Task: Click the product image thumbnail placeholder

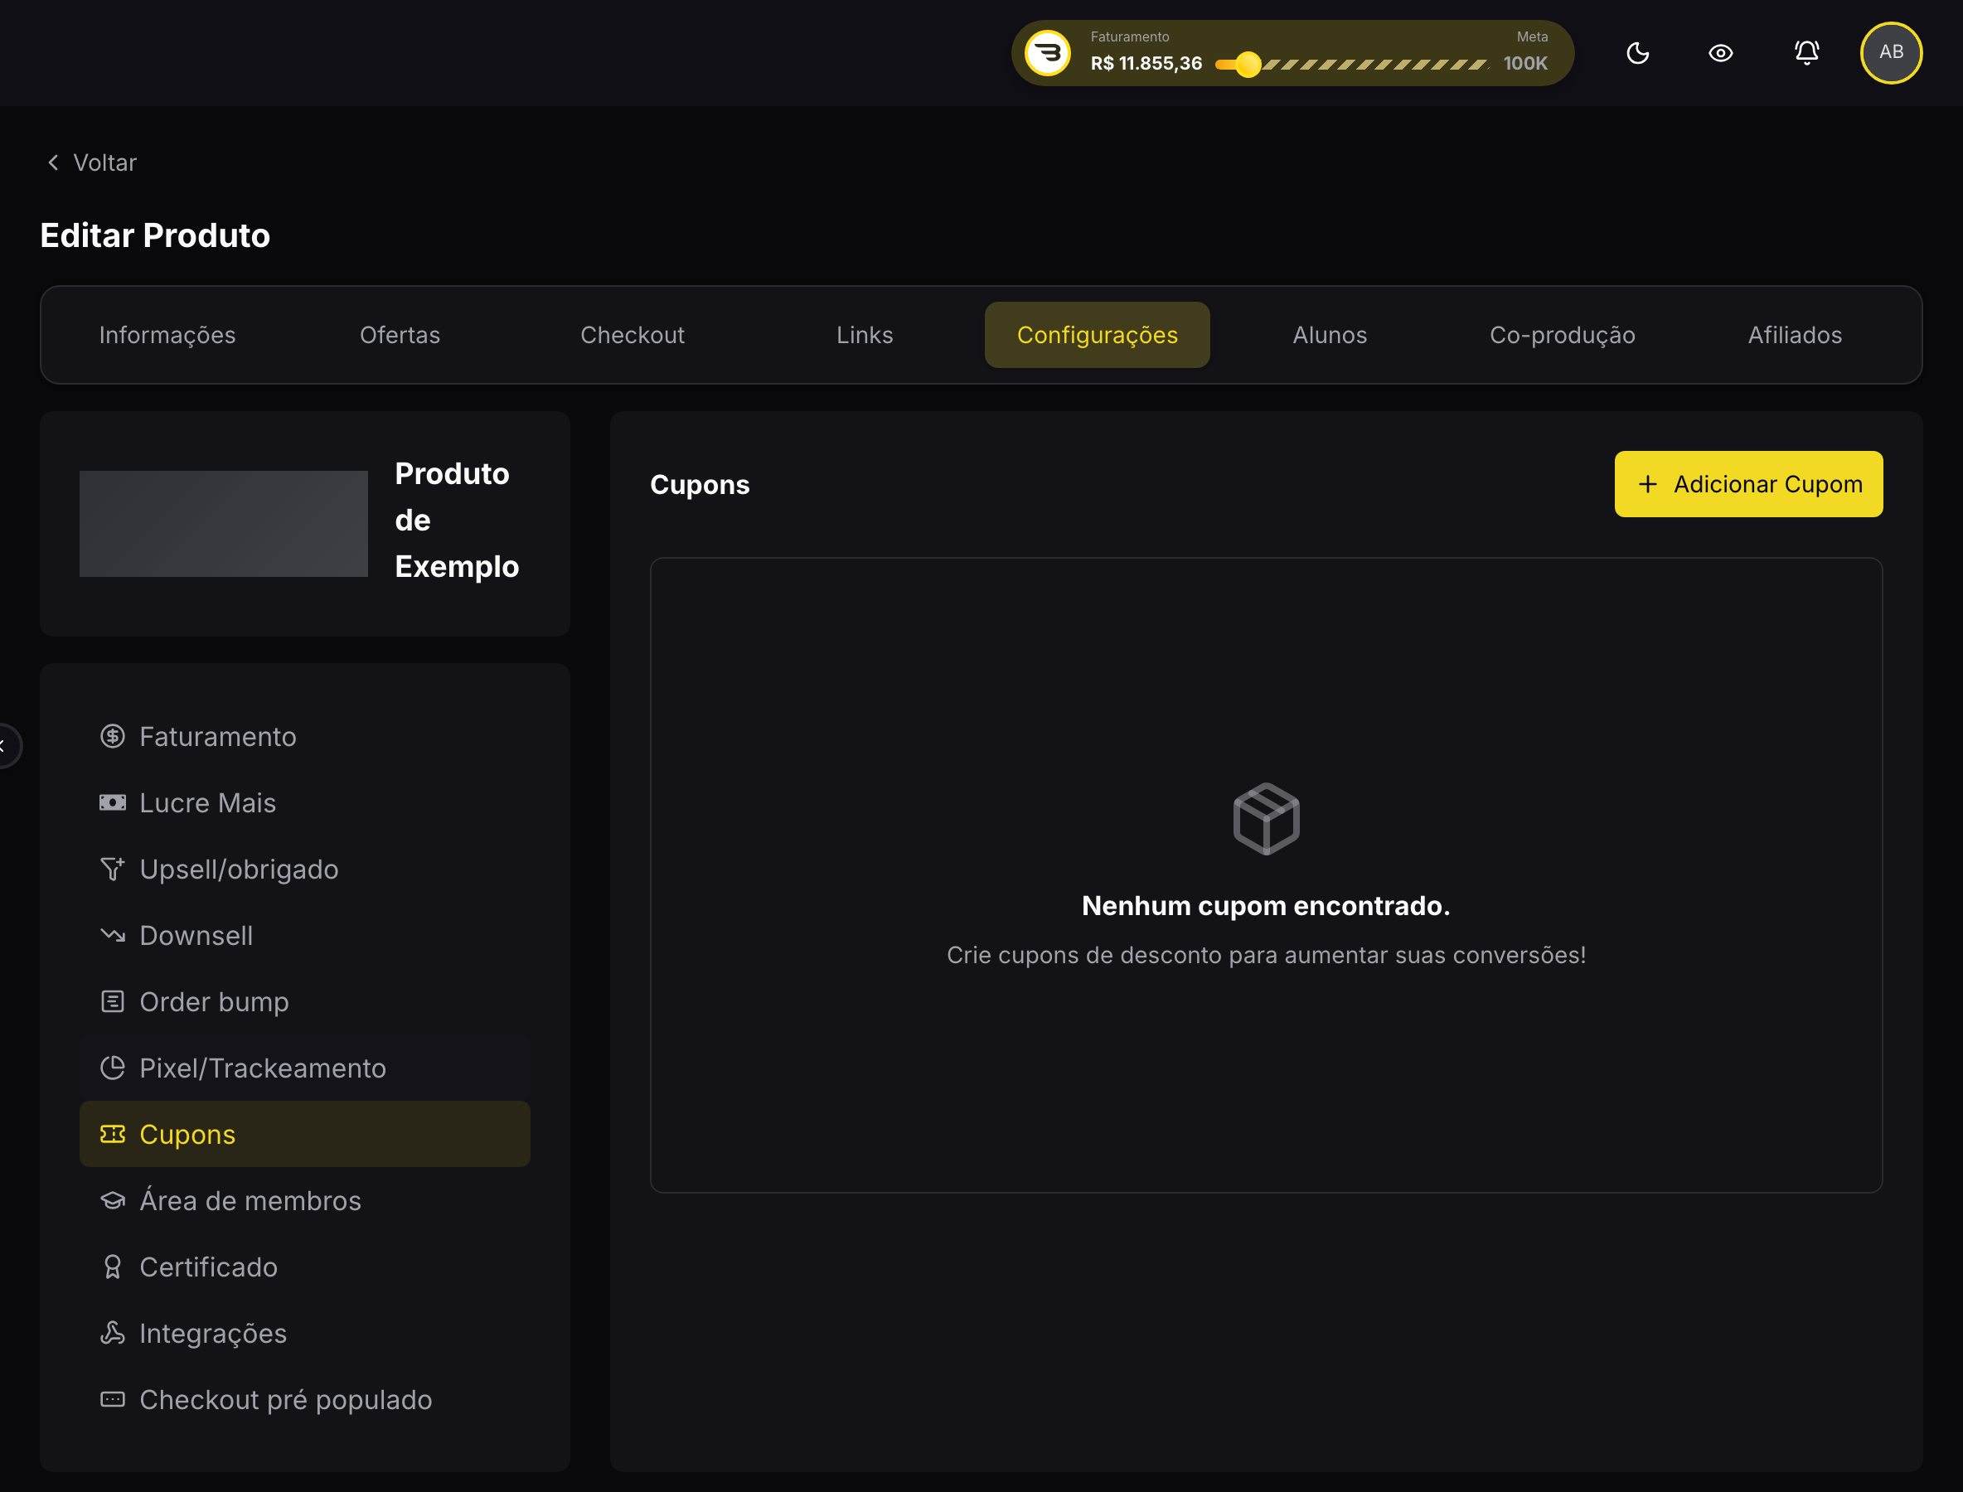Action: click(x=223, y=524)
